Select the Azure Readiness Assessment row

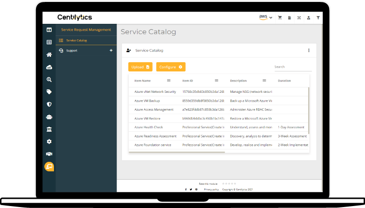pos(219,136)
